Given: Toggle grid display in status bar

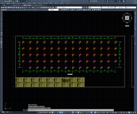Looking at the screenshot, I should tap(52, 112).
